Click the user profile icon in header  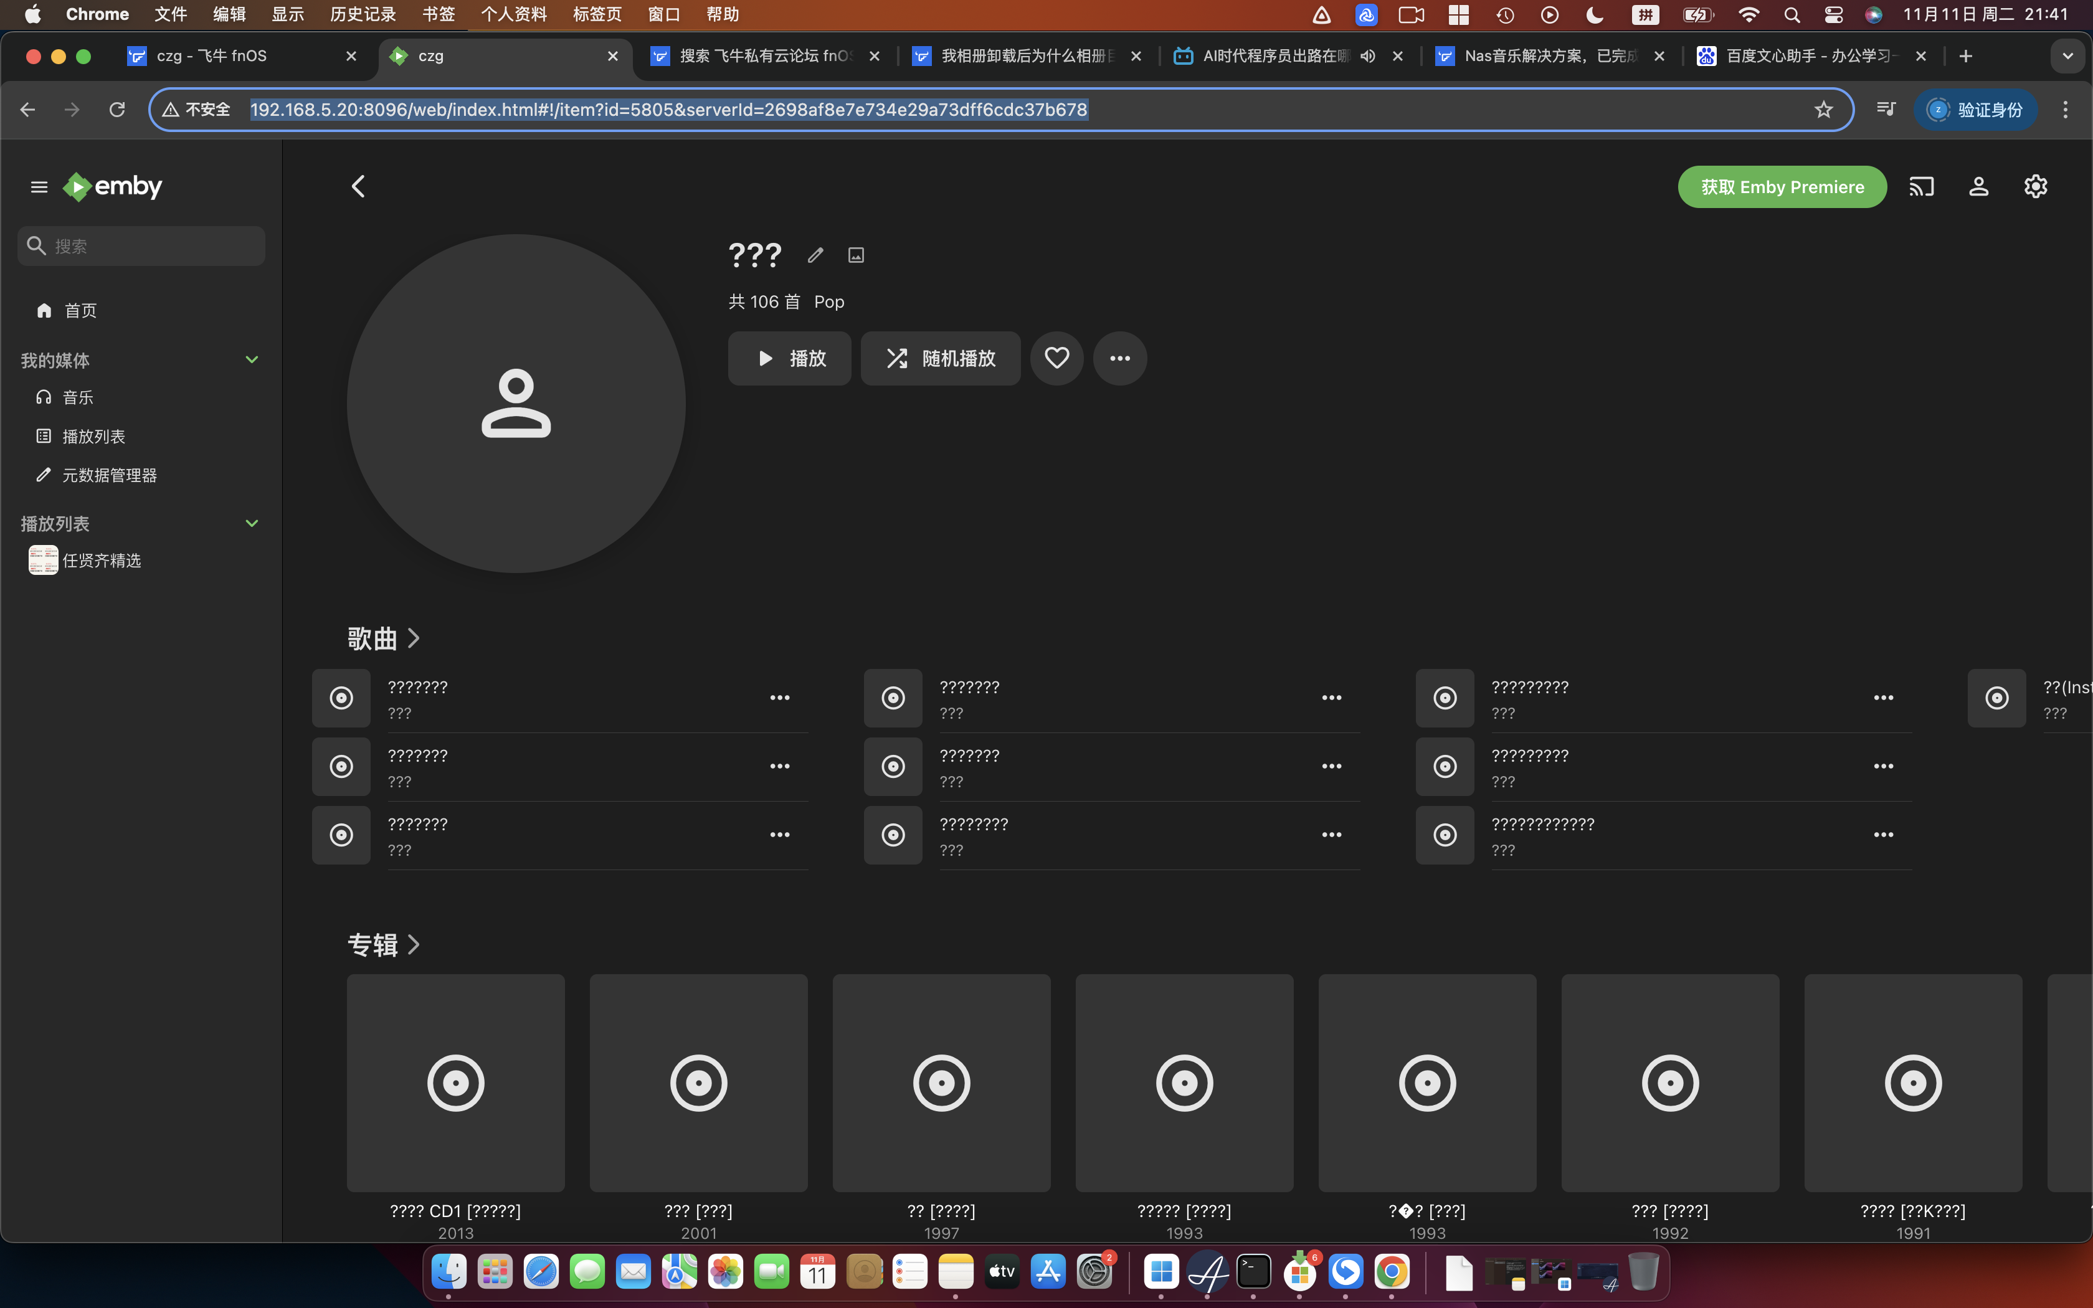1978,187
